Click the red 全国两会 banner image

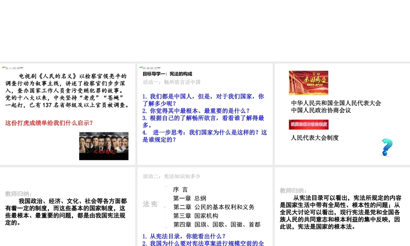[x=309, y=82]
